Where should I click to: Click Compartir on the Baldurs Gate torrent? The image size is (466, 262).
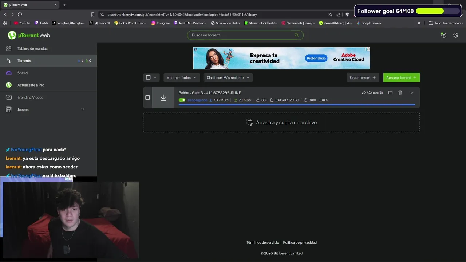pos(372,92)
